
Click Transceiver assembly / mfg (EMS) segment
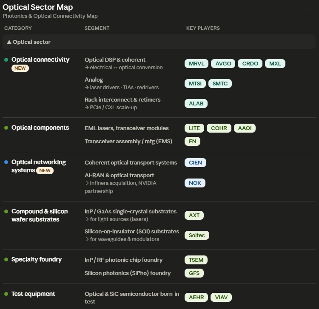point(128,142)
